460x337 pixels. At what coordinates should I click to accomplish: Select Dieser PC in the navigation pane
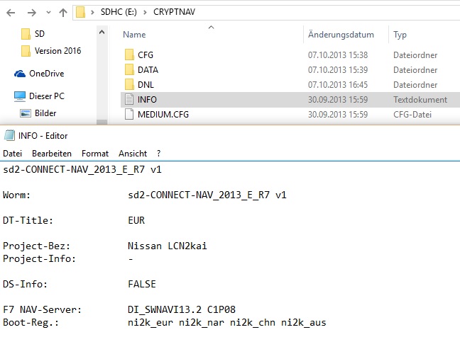tap(47, 96)
